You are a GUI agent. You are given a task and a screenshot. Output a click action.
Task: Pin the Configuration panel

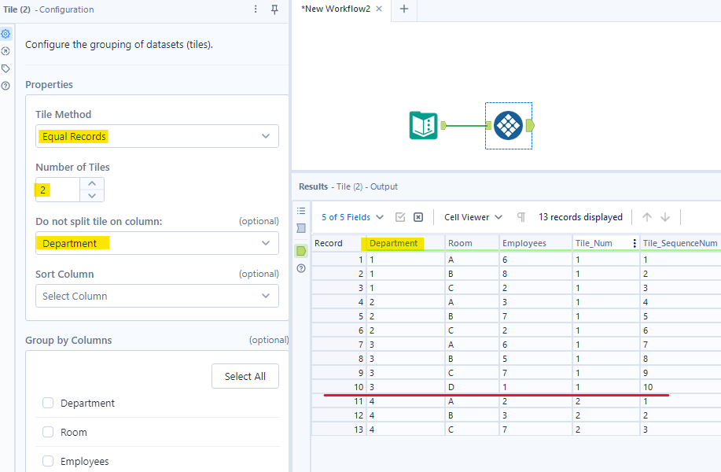point(274,9)
